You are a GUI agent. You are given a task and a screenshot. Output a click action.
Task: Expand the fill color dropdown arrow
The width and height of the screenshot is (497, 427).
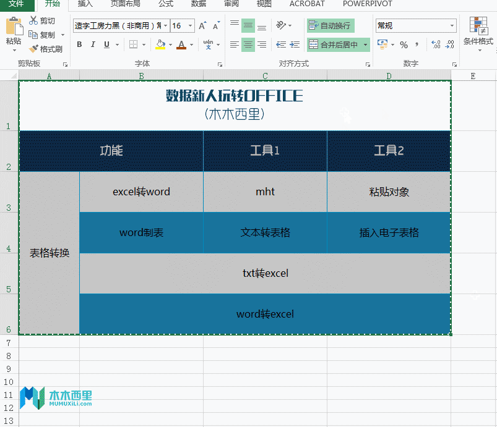[x=170, y=44]
